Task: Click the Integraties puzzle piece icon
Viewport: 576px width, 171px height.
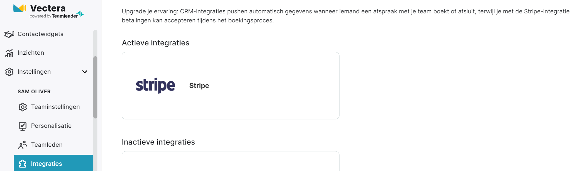Action: click(x=23, y=164)
